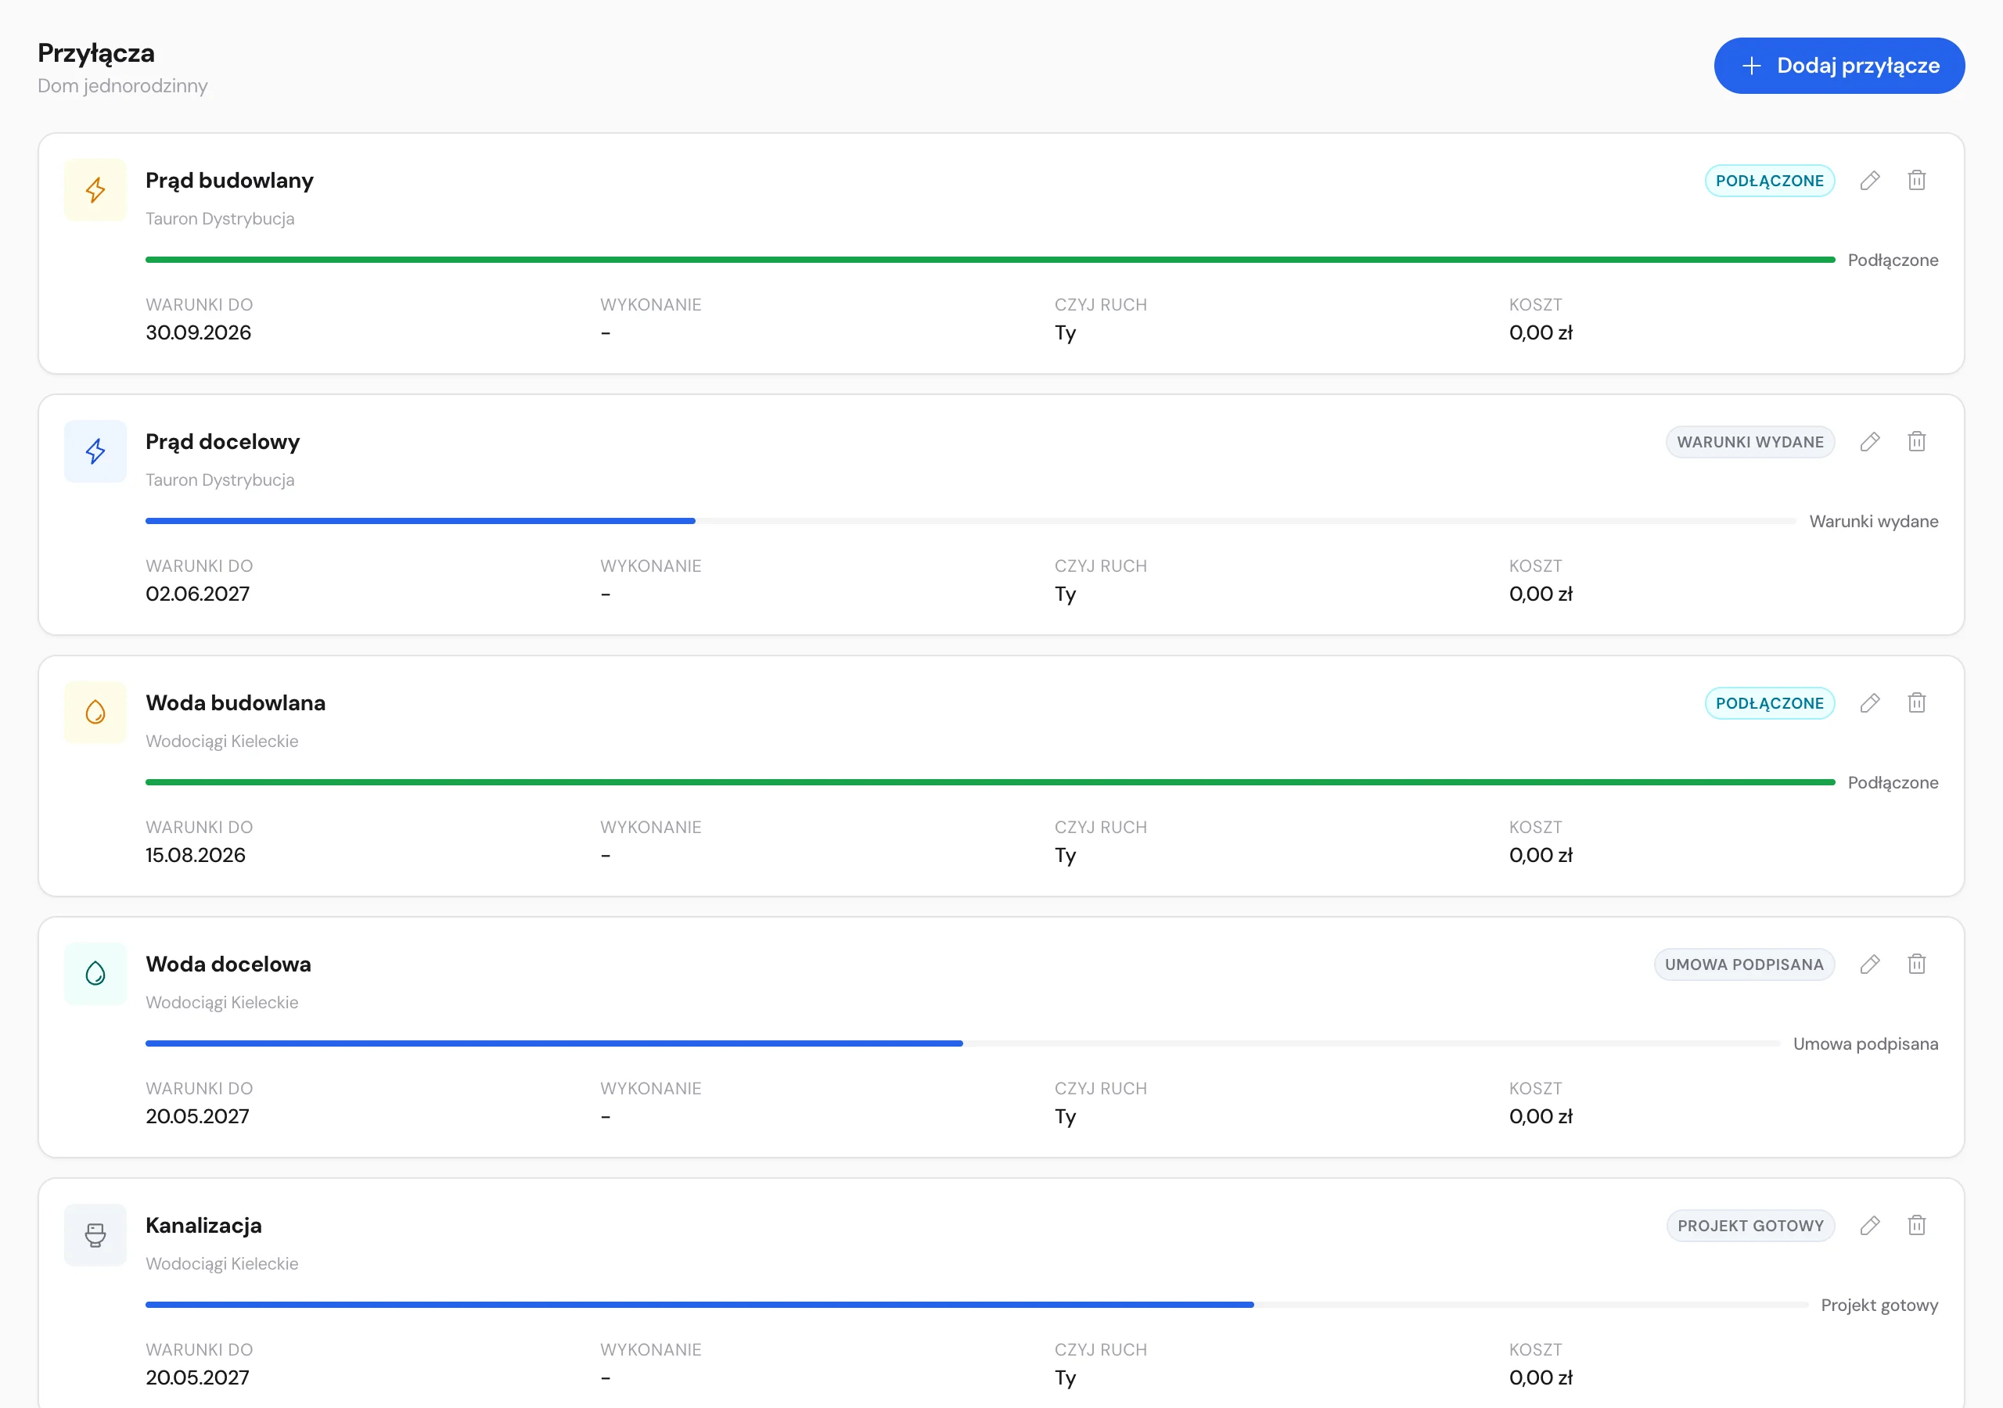Delete the Kanalizacja connection
Image resolution: width=2003 pixels, height=1408 pixels.
point(1917,1226)
